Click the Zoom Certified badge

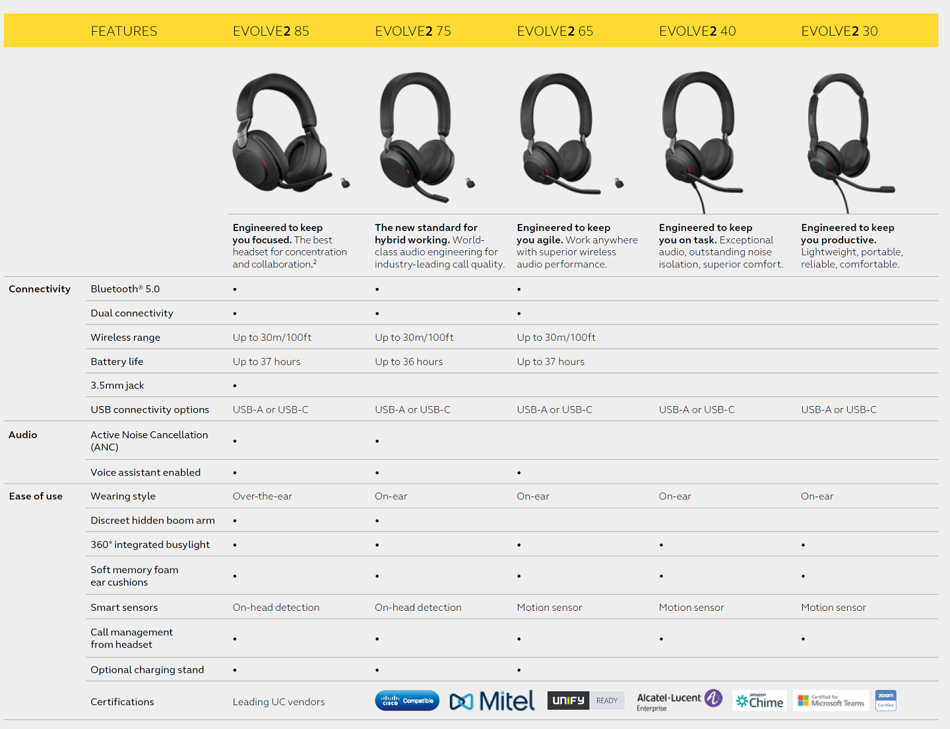point(885,700)
